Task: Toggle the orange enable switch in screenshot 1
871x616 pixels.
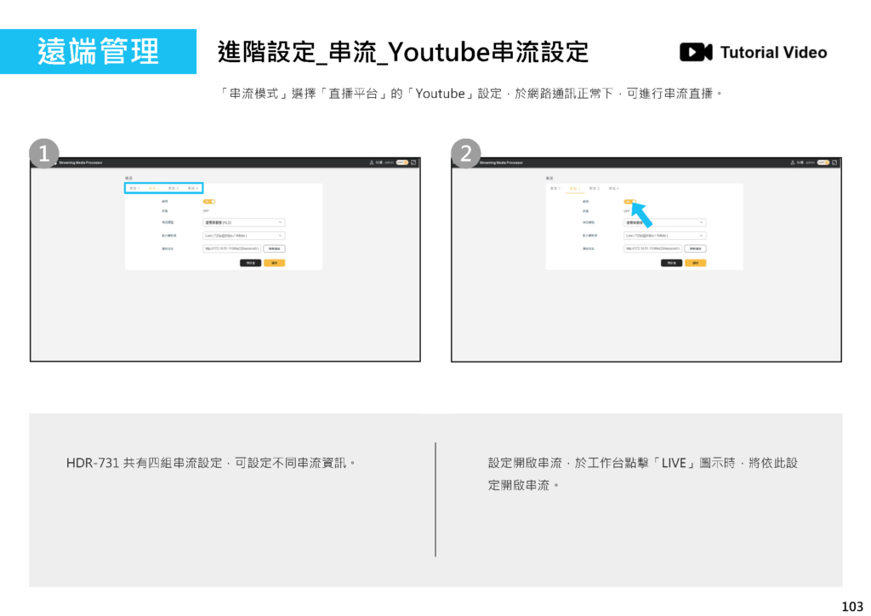Action: [208, 201]
